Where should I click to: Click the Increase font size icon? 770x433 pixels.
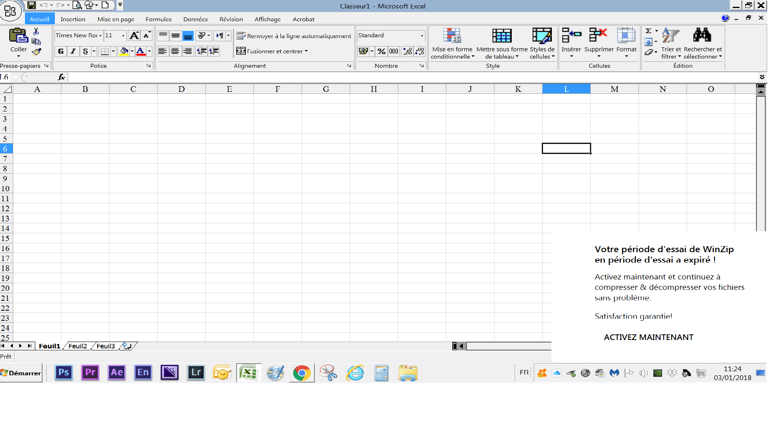click(134, 36)
